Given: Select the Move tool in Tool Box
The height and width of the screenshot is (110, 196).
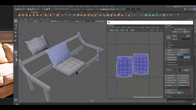Looking at the screenshot, I should tap(16, 32).
